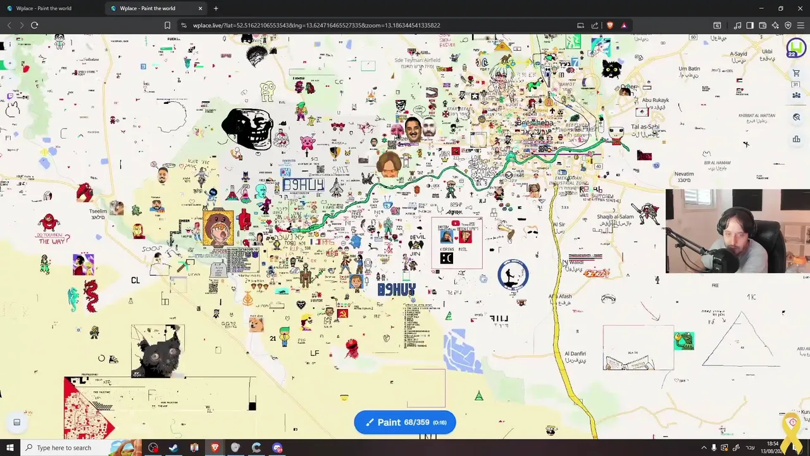Go back to previous page
This screenshot has width=810, height=456.
(9, 25)
